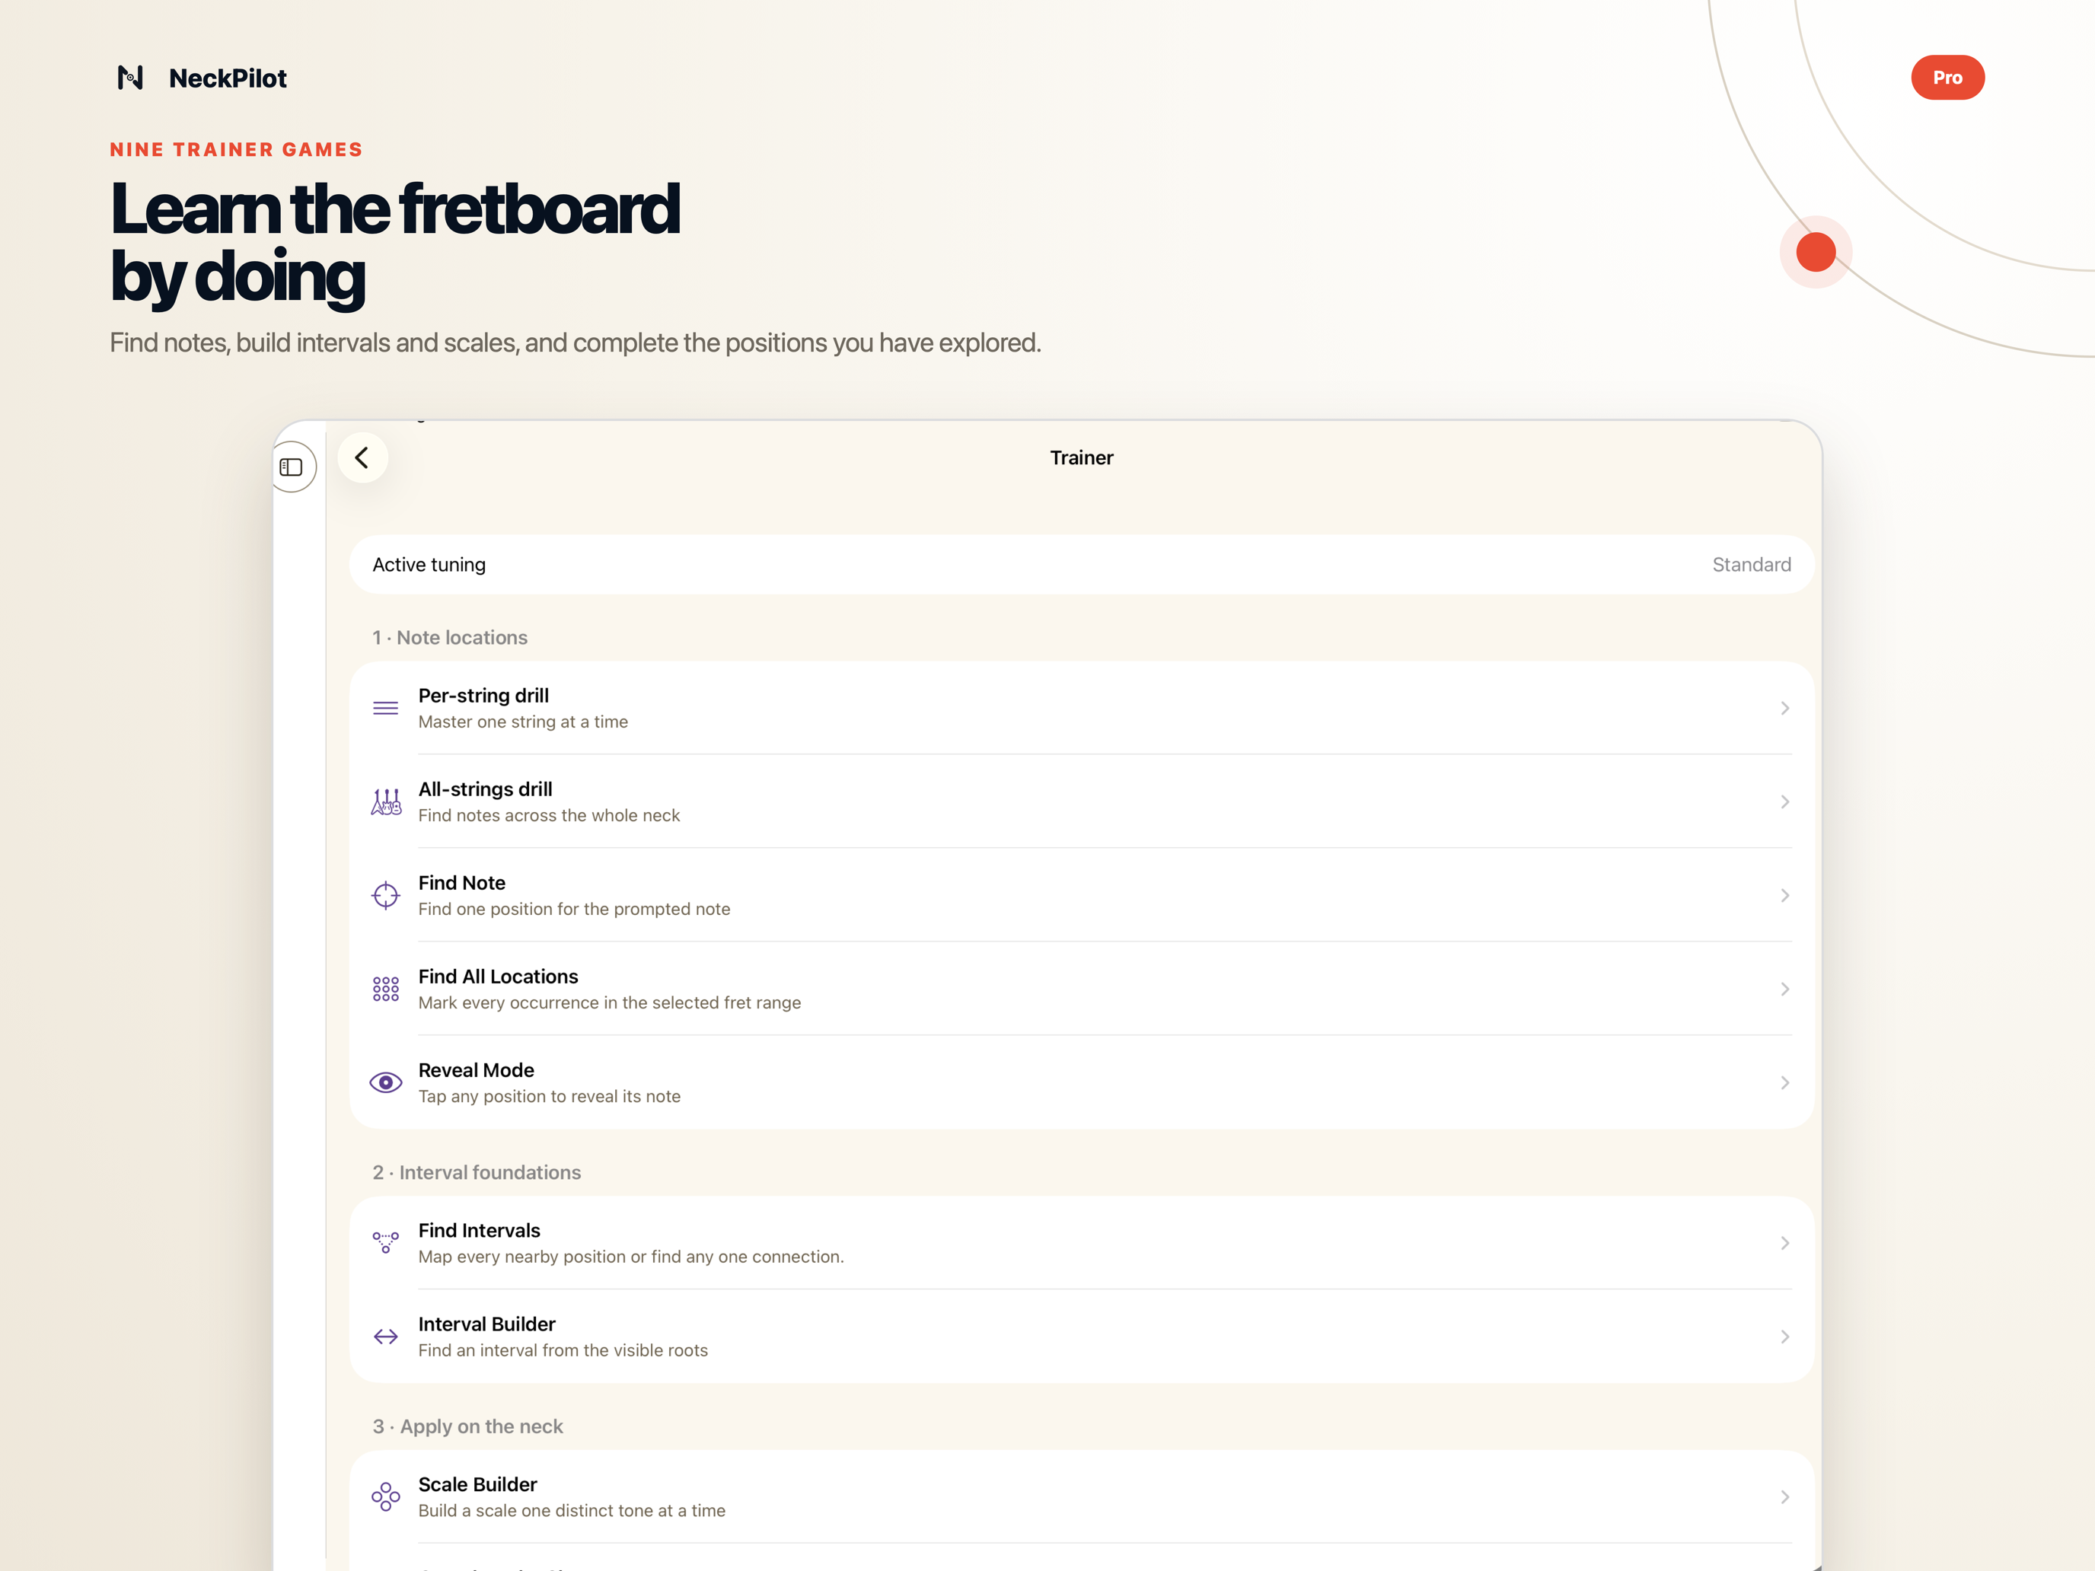
Task: Open the Active tuning row
Action: pos(1082,564)
